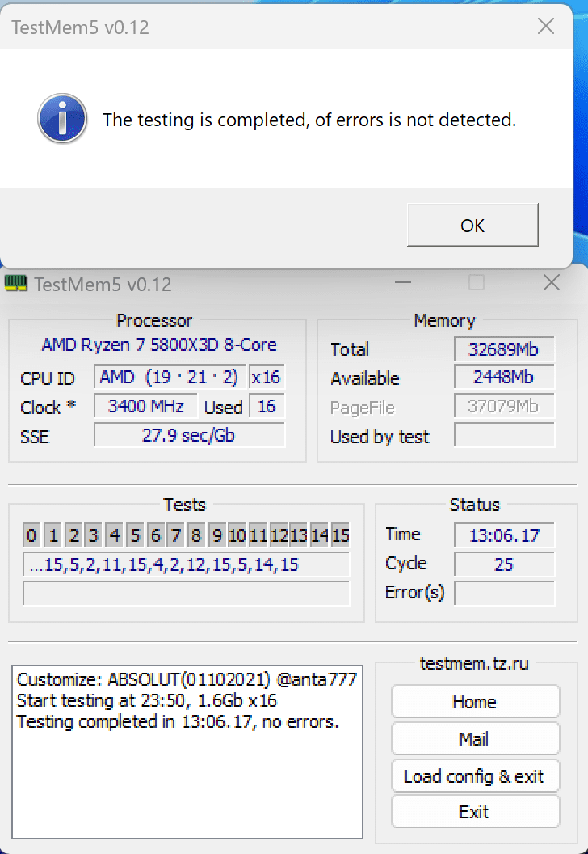Click the test sequence field ending 14,15

(x=186, y=564)
